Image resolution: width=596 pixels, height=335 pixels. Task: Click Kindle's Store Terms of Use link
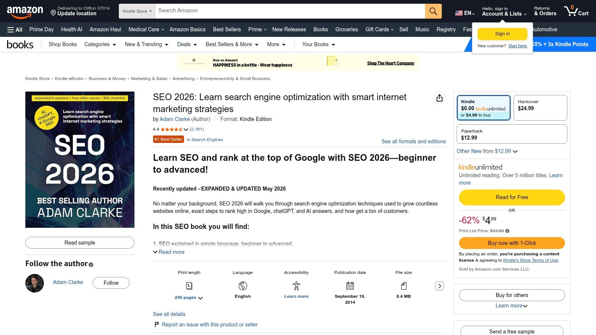coord(530,260)
